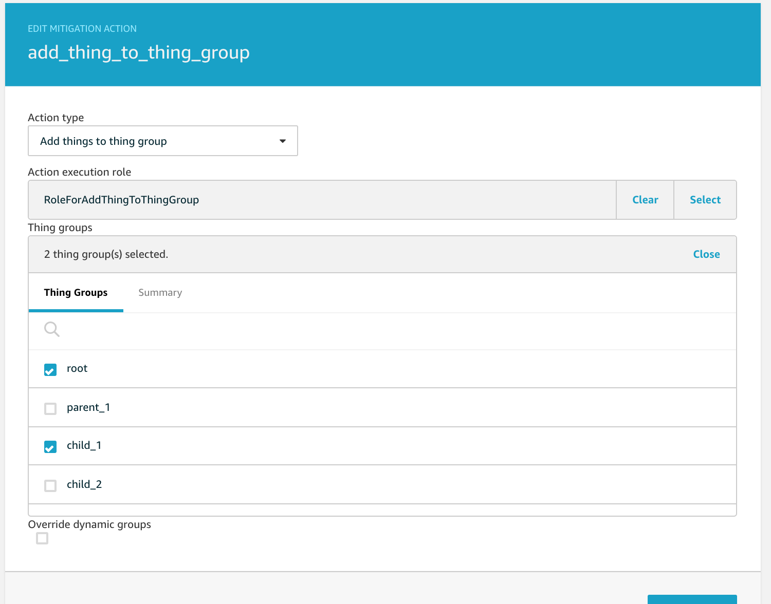Image resolution: width=771 pixels, height=604 pixels.
Task: Check the parent_1 thing group checkbox
Action: [x=50, y=409]
